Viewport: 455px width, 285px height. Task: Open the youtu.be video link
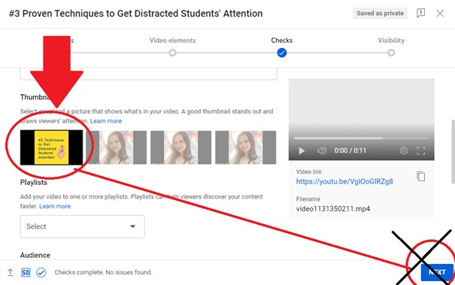[344, 182]
